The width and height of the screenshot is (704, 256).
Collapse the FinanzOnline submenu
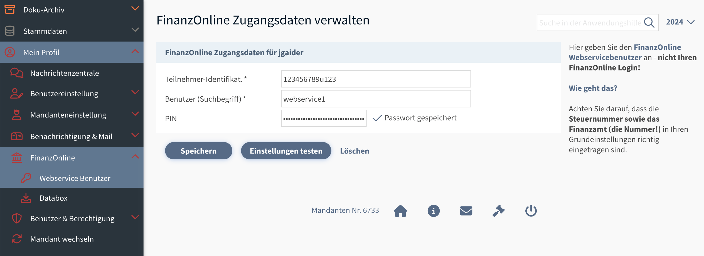pos(135,157)
